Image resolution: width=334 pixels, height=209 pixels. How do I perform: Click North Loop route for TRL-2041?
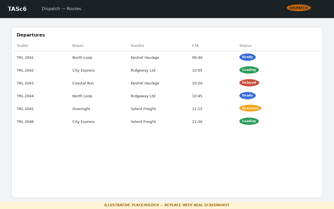[x=82, y=58]
